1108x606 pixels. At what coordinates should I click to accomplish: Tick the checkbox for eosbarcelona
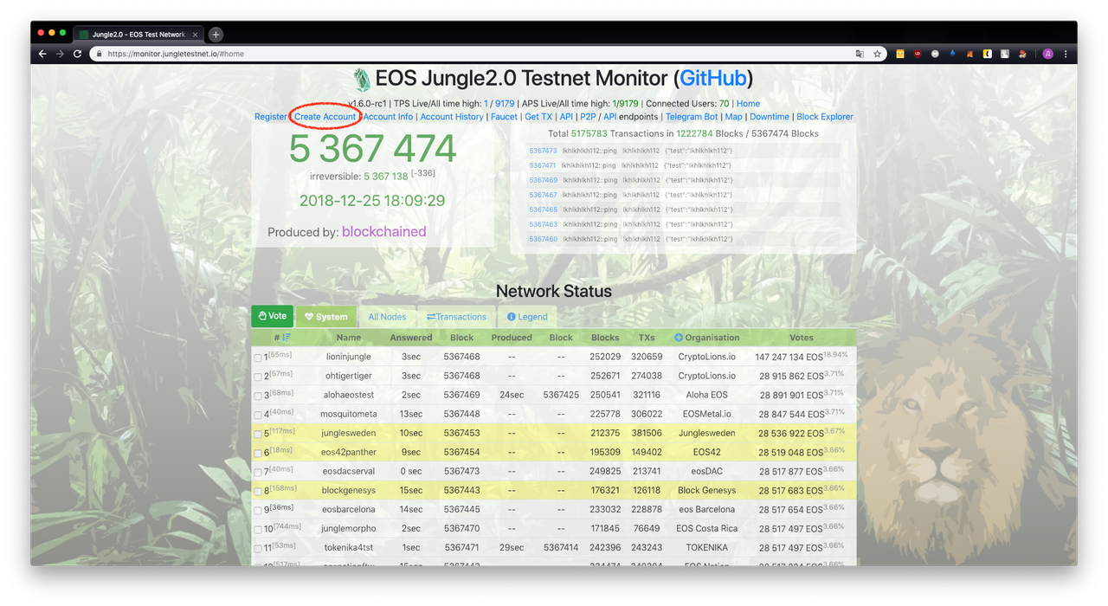[258, 510]
